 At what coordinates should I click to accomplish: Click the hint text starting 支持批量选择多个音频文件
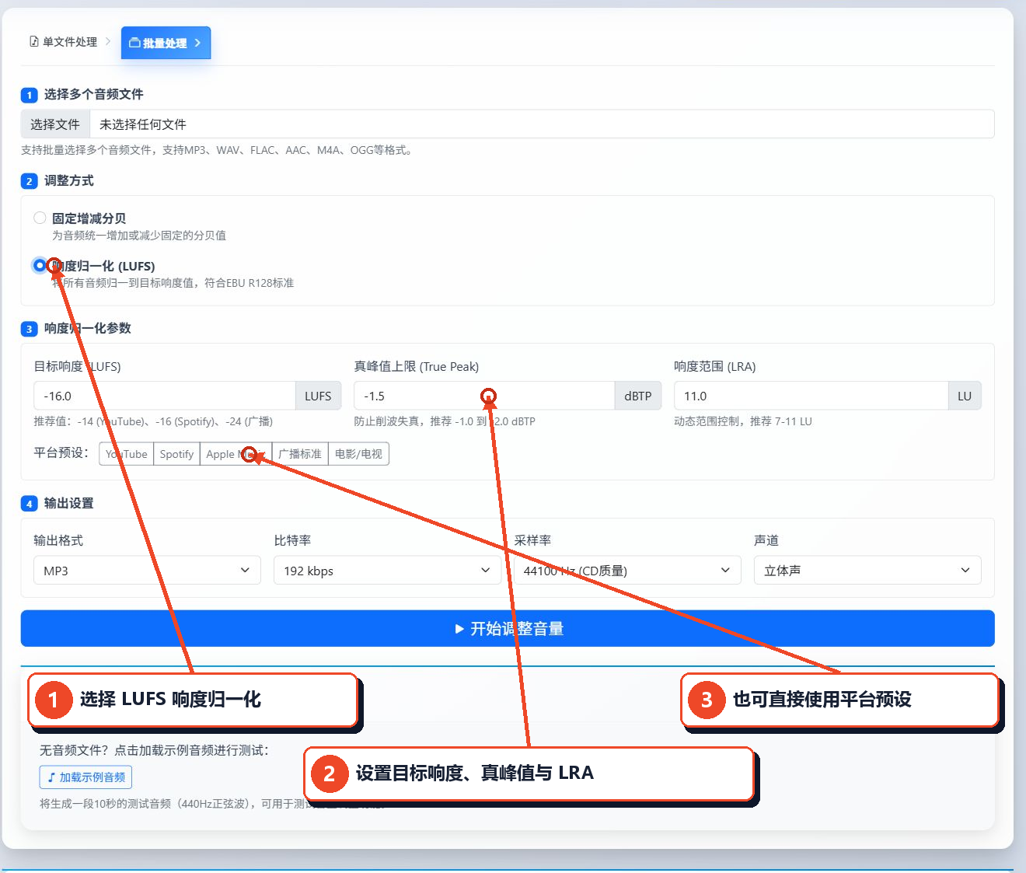[x=218, y=150]
